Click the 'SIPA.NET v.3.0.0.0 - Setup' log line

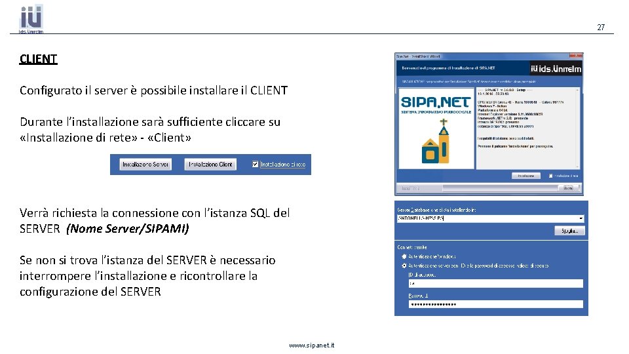tap(505, 90)
